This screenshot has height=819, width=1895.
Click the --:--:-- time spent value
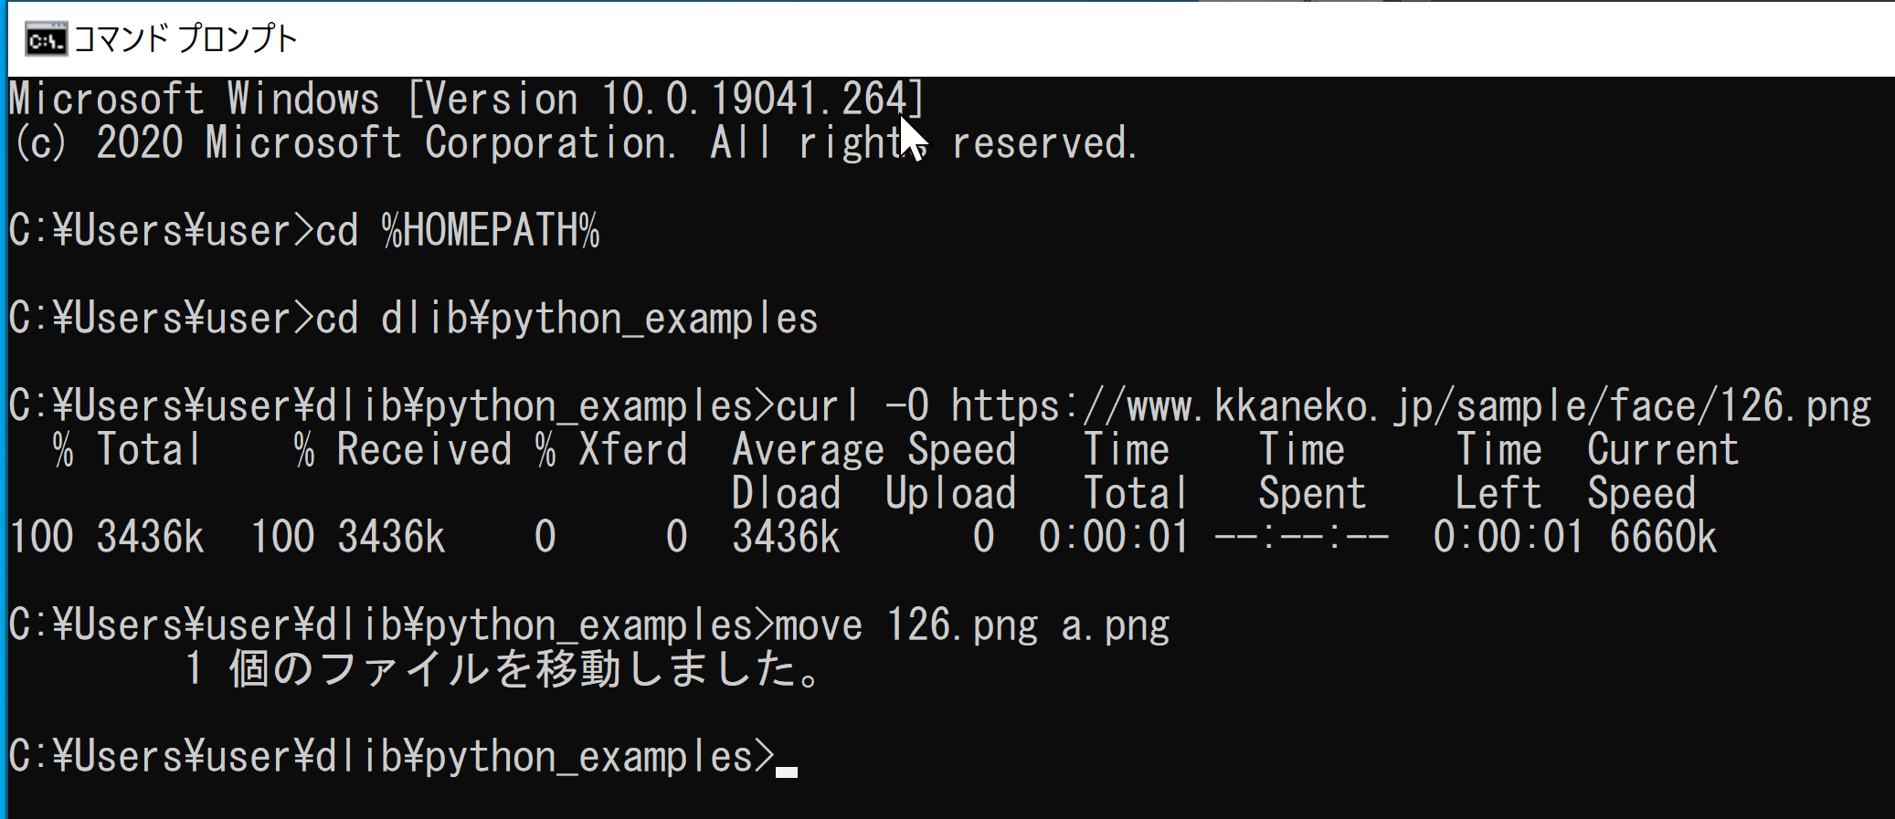point(1301,537)
